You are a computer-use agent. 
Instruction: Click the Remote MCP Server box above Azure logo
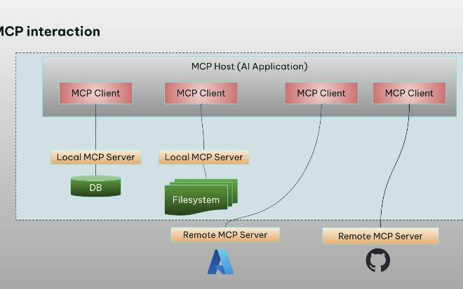(225, 235)
